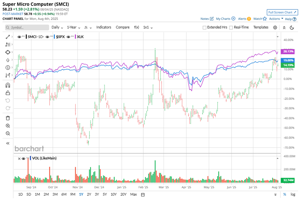300x201 pixels.
Task: Select the arrow marker tool
Action: coord(8,60)
